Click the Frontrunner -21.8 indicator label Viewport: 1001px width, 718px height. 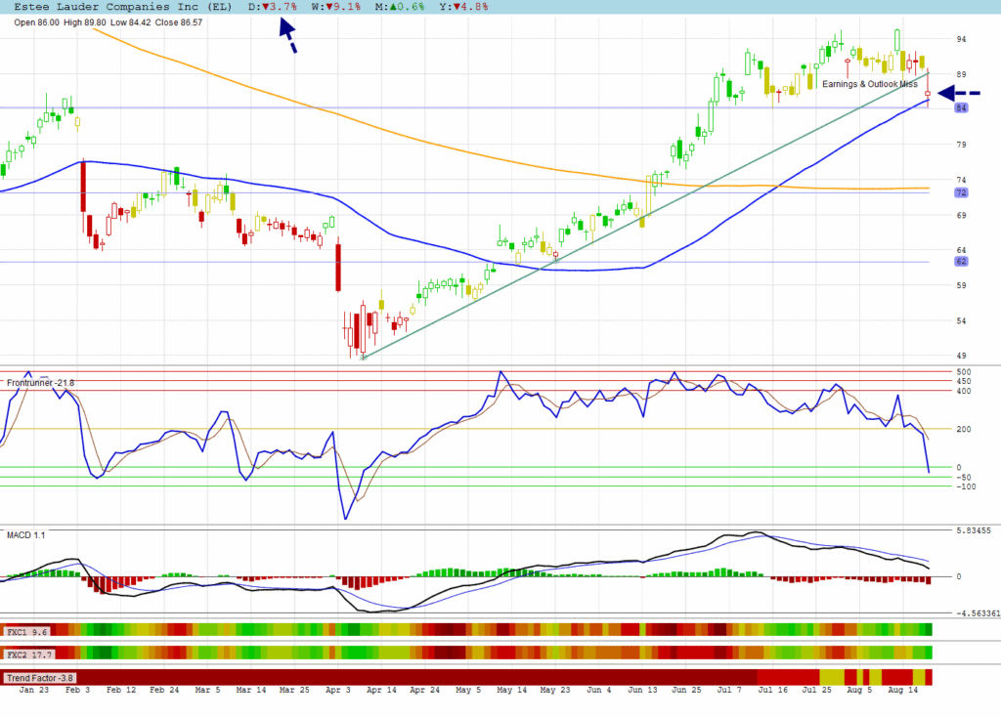(40, 383)
